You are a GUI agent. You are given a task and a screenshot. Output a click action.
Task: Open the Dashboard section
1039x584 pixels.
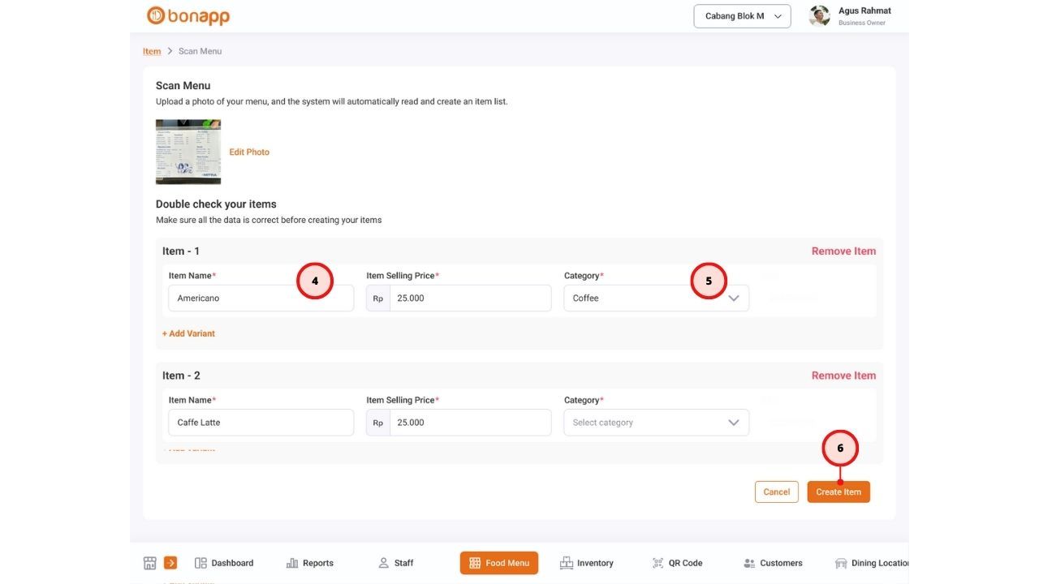pyautogui.click(x=224, y=563)
